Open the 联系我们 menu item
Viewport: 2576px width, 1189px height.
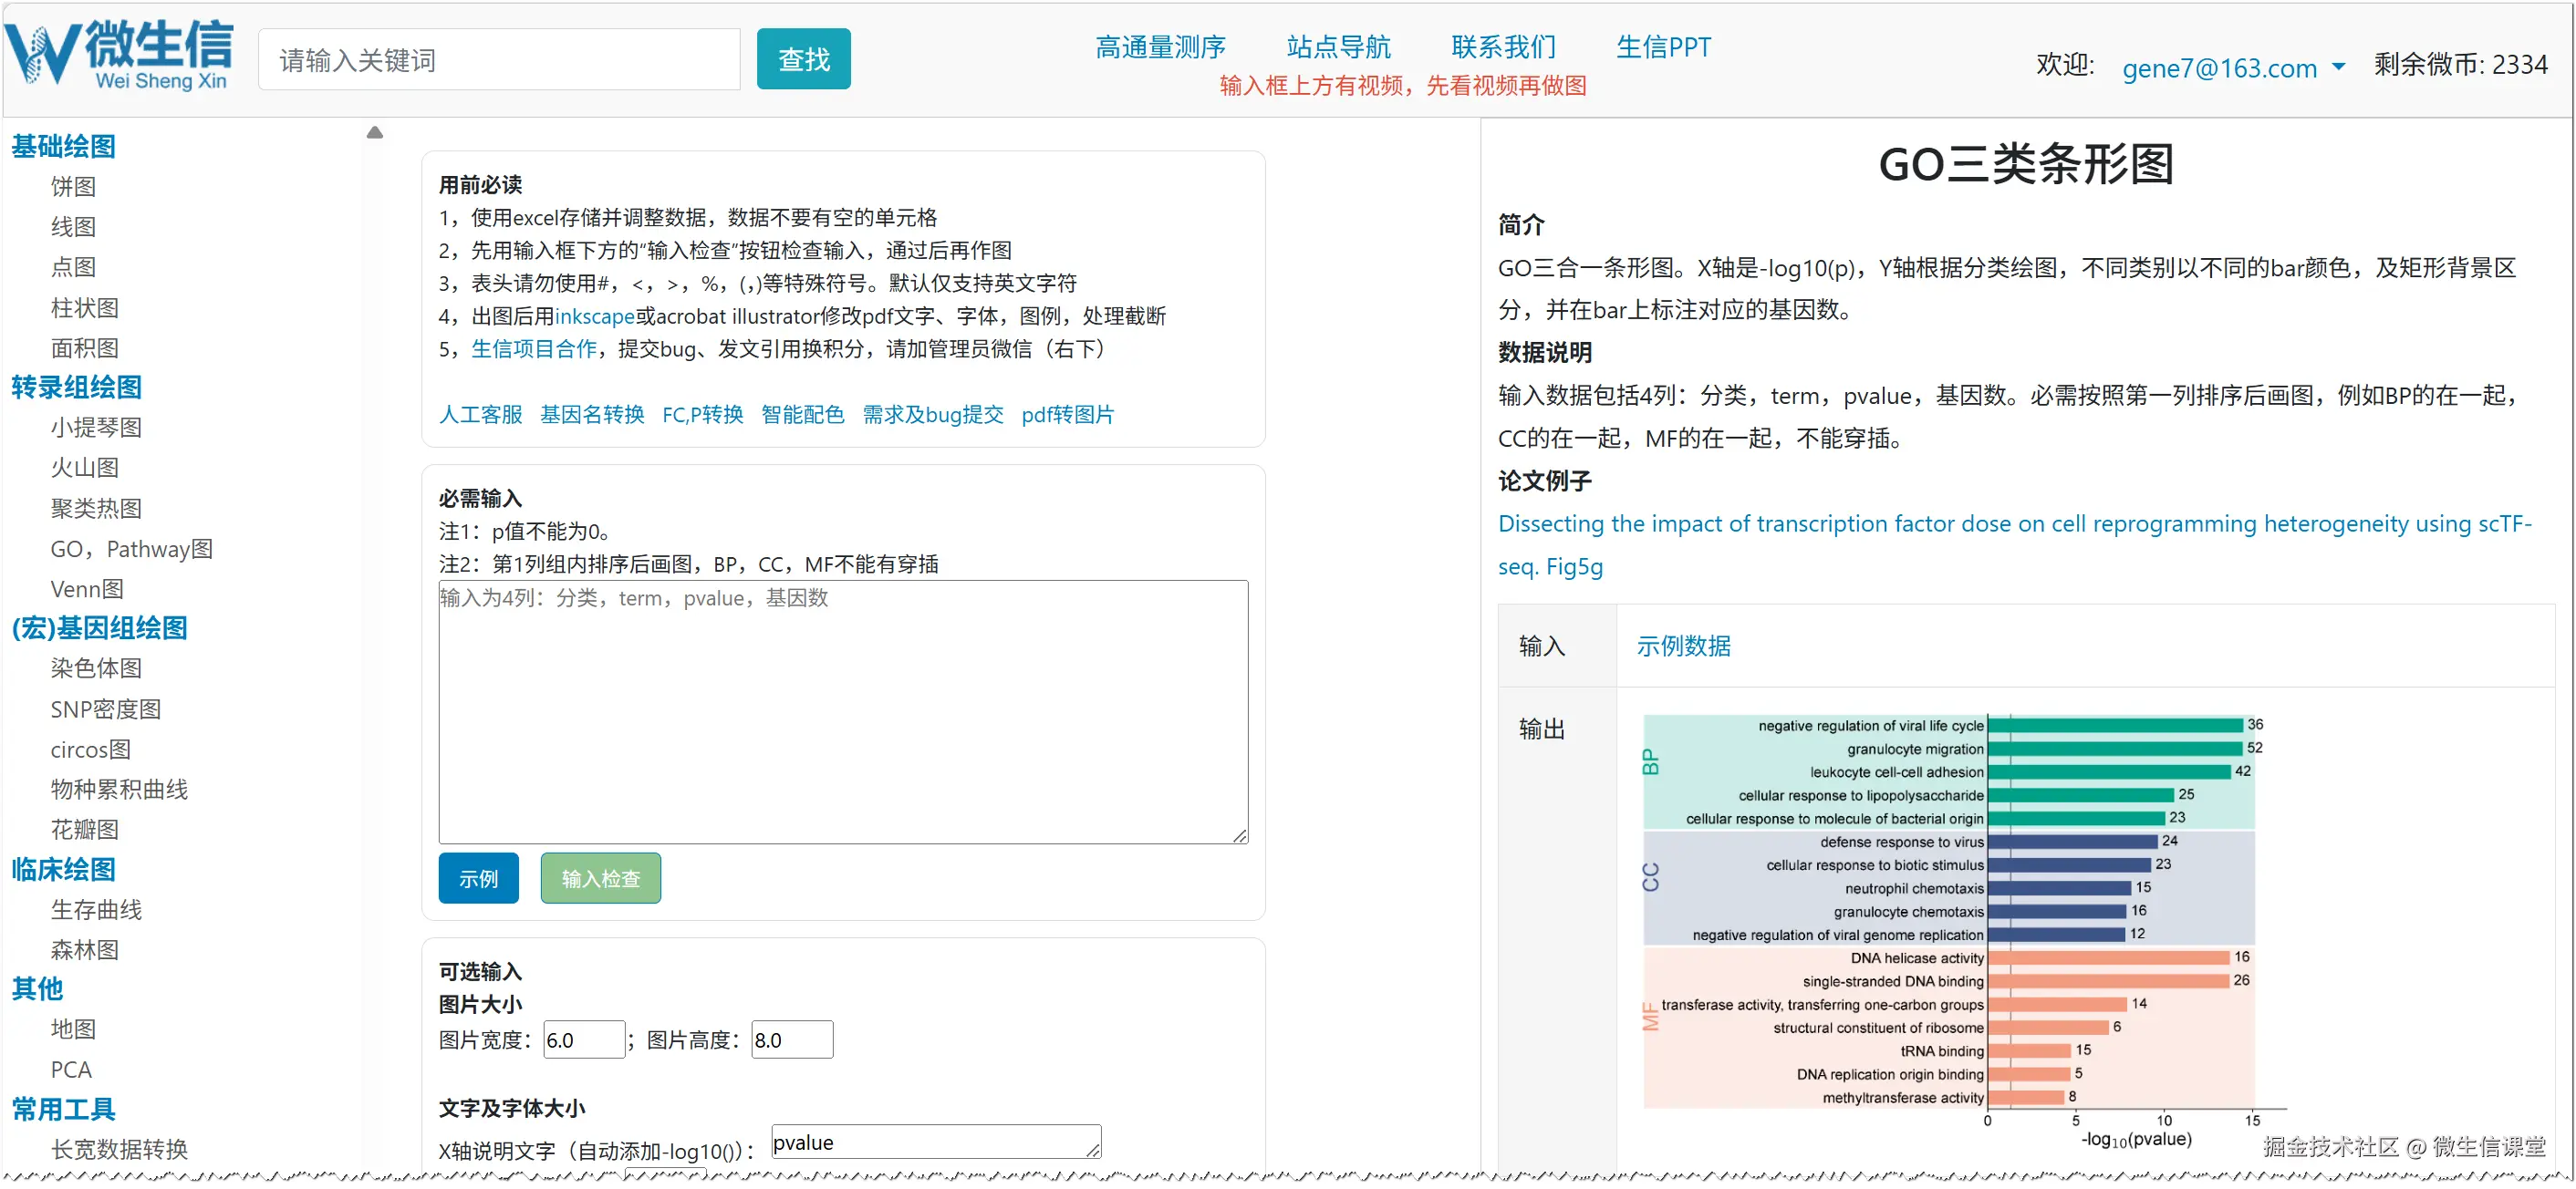[x=1503, y=47]
